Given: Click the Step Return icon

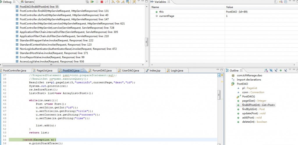Looking at the screenshot, I should click(123, 2).
